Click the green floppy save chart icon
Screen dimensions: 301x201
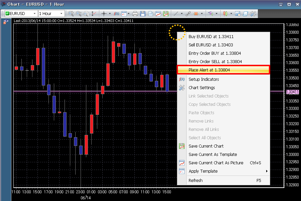[166, 14]
